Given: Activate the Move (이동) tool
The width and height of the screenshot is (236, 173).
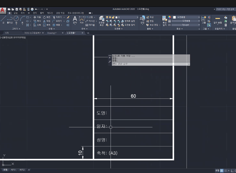Looking at the screenshot, I should (37, 17).
